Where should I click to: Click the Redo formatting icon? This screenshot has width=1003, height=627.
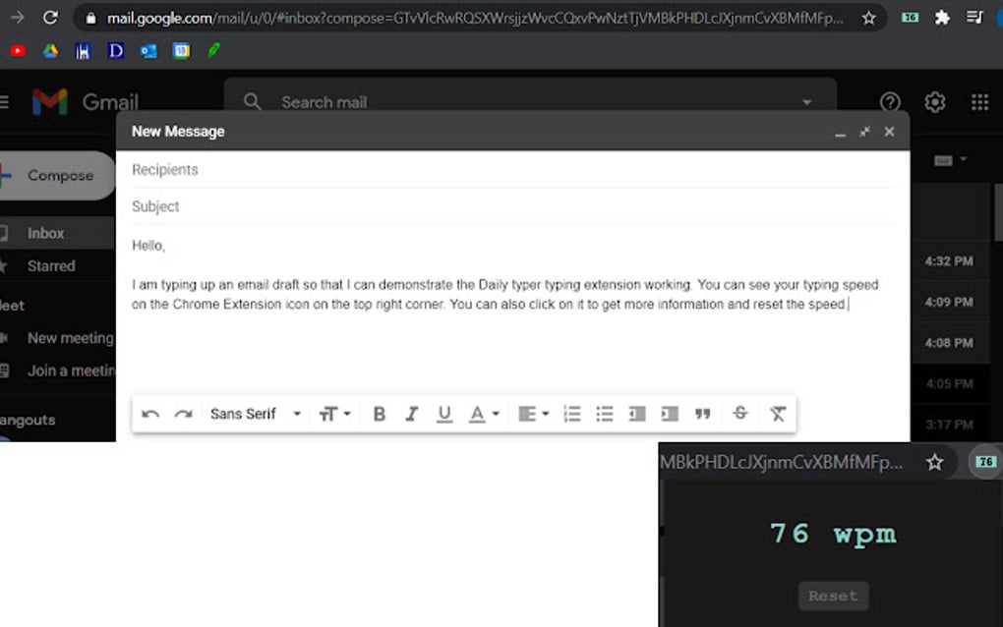(x=183, y=414)
